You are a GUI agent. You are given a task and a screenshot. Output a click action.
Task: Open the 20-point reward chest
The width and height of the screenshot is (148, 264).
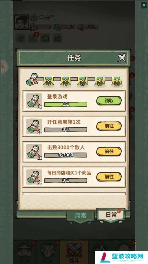click(x=48, y=81)
